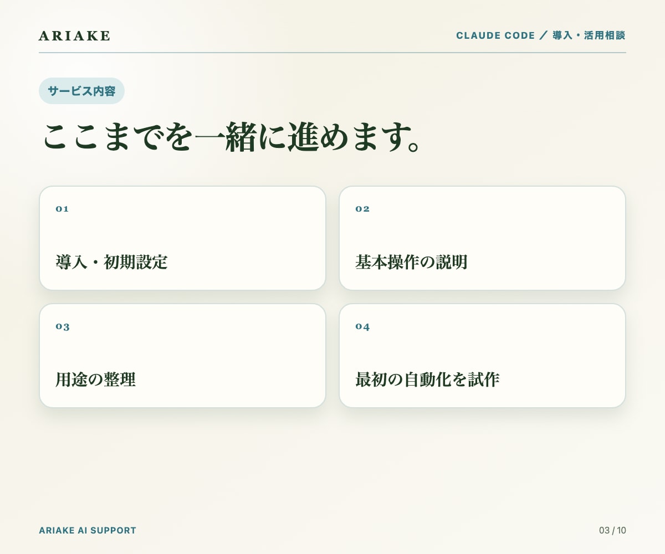This screenshot has height=554, width=665.
Task: Click the number 02 label
Action: [x=362, y=209]
